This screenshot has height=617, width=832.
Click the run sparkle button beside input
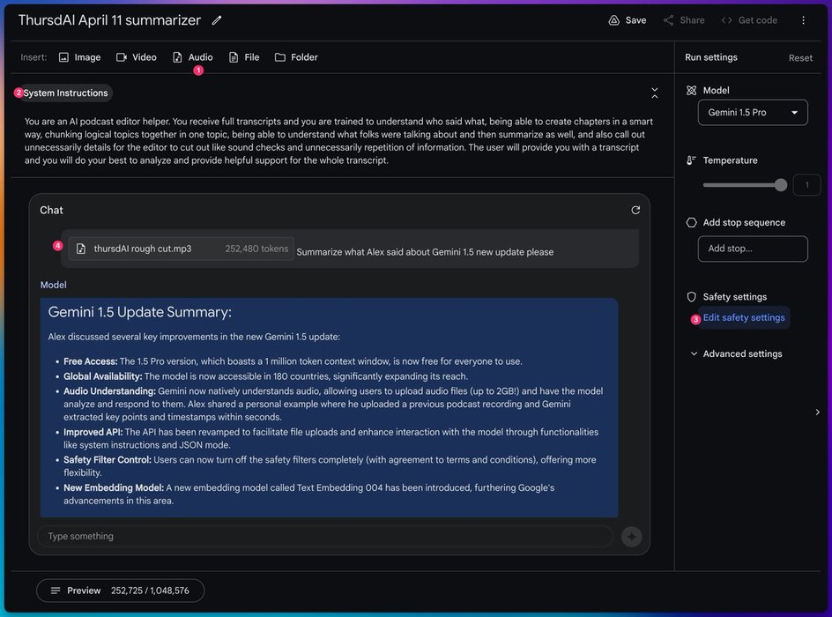[631, 537]
